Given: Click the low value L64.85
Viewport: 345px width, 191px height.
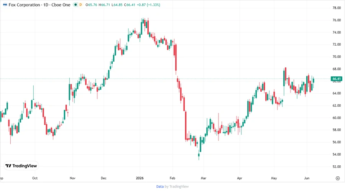Looking at the screenshot, I should coord(117,5).
